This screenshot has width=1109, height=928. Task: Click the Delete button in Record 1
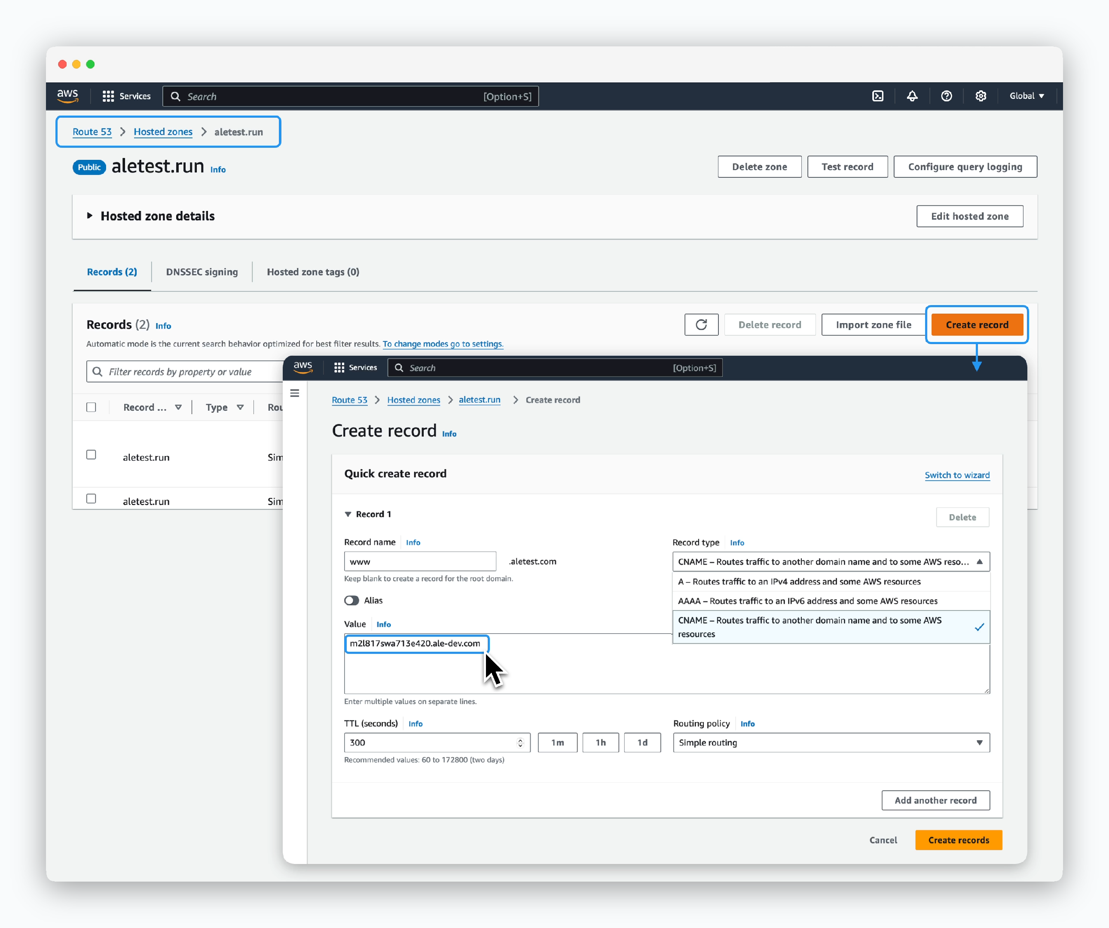point(962,518)
